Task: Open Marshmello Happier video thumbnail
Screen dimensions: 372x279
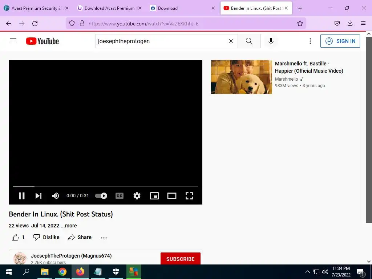Action: click(x=242, y=77)
